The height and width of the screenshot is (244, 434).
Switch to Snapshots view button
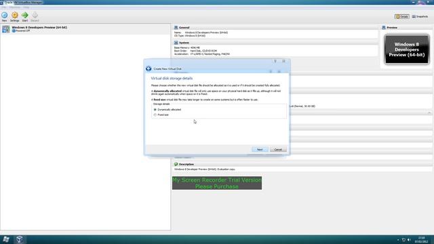420,16
